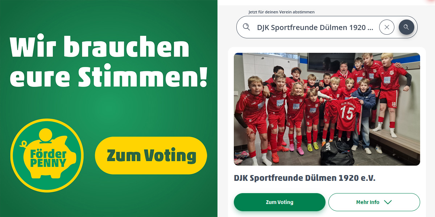Image resolution: width=435 pixels, height=217 pixels.
Task: Expand details via the Mehr Info chevron
Action: click(388, 202)
